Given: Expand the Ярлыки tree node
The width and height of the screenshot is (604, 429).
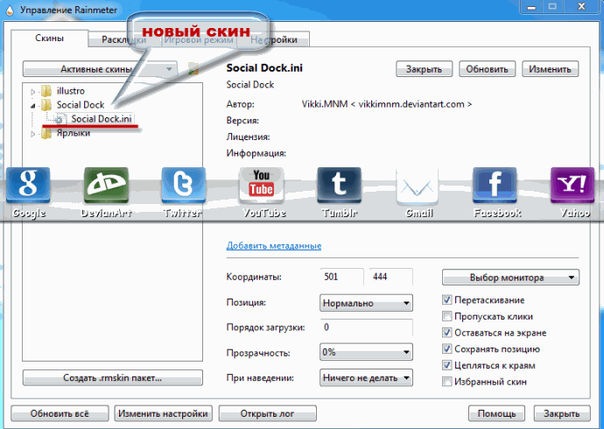Looking at the screenshot, I should (32, 134).
